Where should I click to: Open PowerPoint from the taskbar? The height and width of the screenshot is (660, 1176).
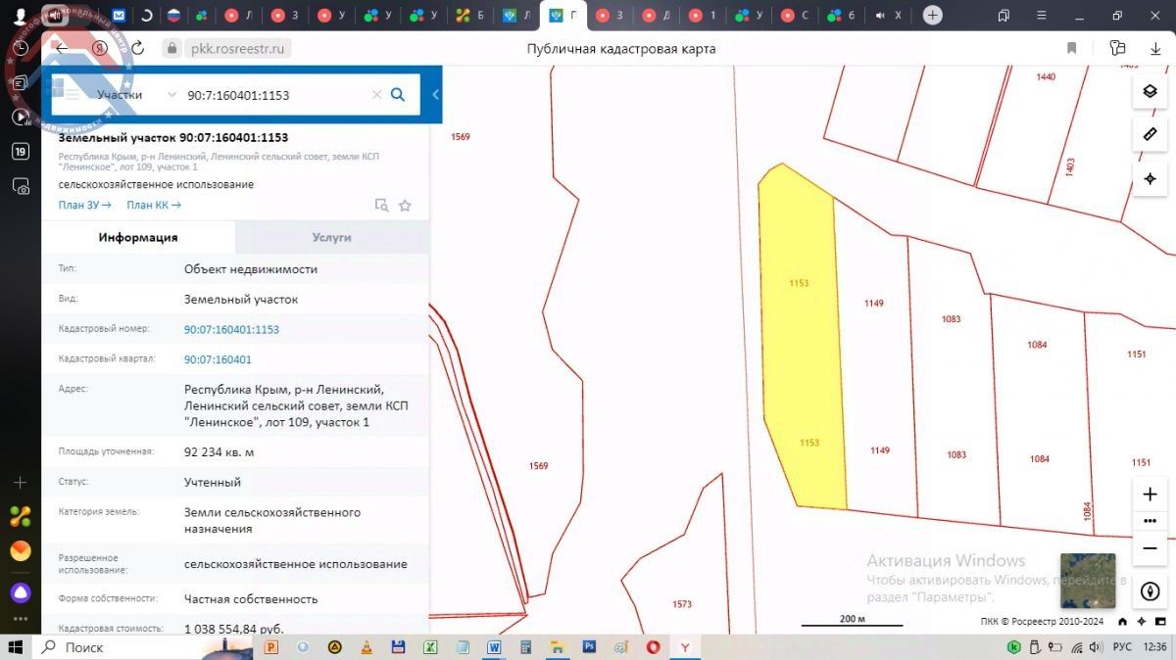[271, 647]
